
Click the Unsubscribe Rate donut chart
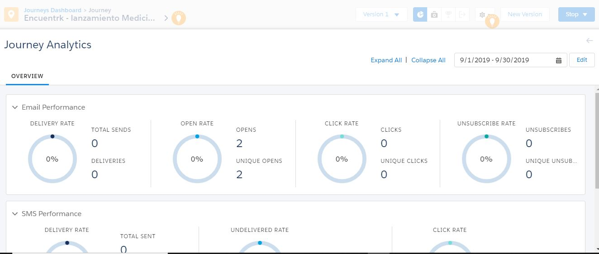(x=486, y=159)
